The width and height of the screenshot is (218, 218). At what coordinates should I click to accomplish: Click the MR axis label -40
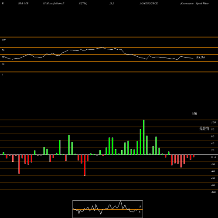point(213,171)
